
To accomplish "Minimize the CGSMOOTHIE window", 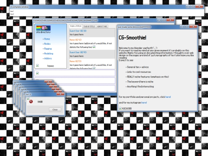I will point(159,20).
